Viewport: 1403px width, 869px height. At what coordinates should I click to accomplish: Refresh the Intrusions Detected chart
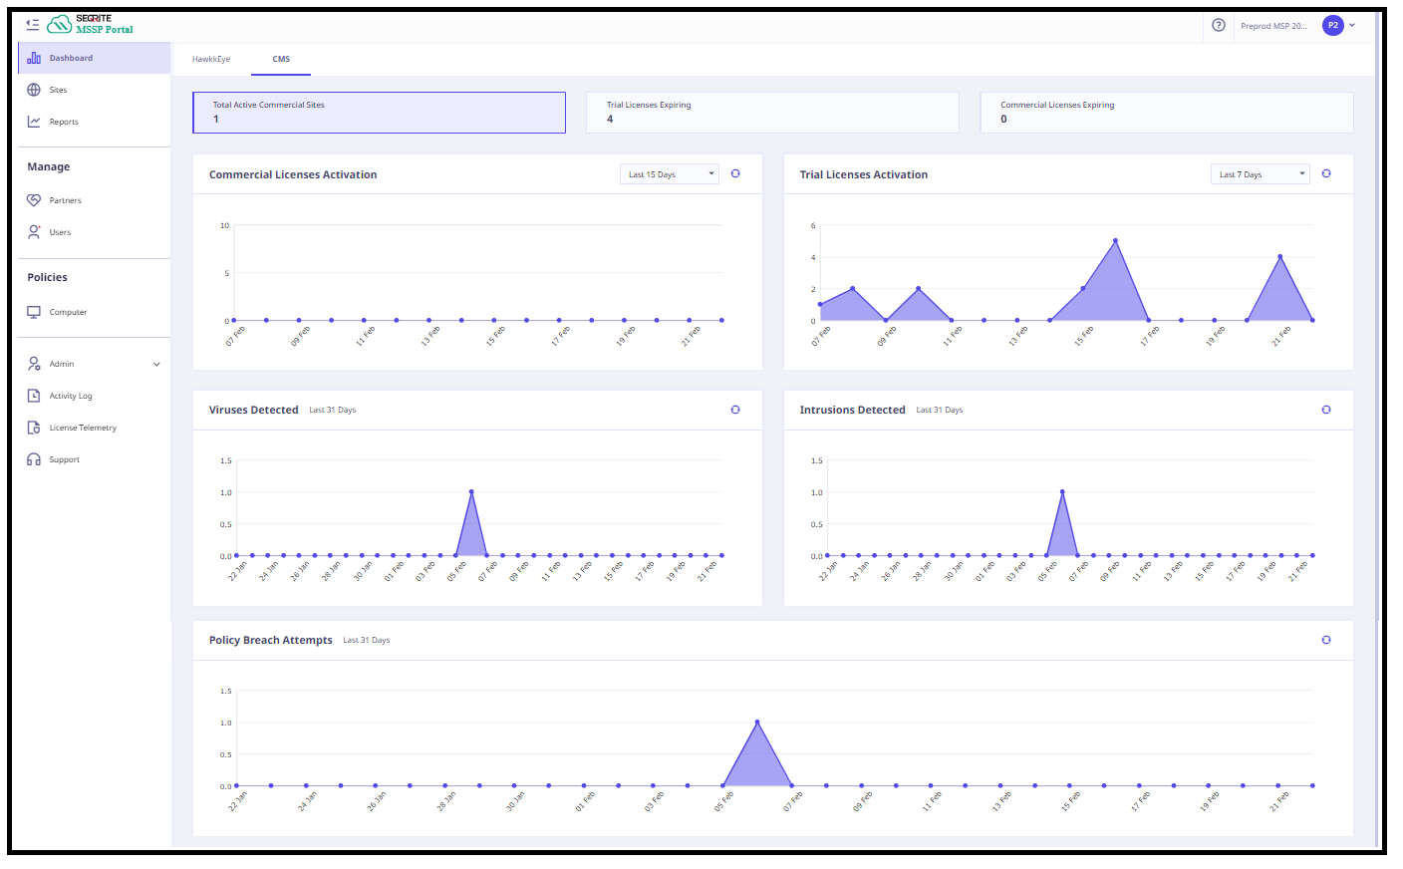pos(1326,410)
